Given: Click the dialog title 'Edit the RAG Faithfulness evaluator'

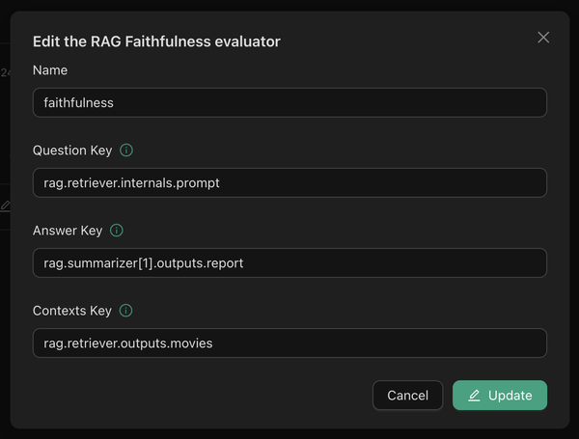Looking at the screenshot, I should (156, 41).
